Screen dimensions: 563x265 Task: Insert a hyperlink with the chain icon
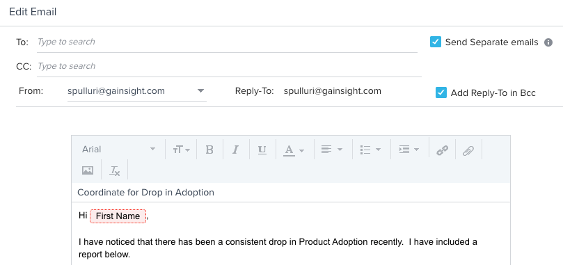442,150
